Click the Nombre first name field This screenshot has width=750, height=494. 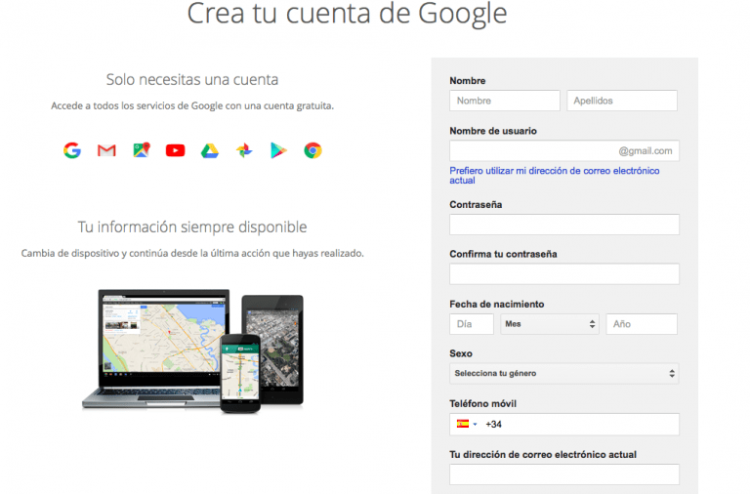(505, 101)
